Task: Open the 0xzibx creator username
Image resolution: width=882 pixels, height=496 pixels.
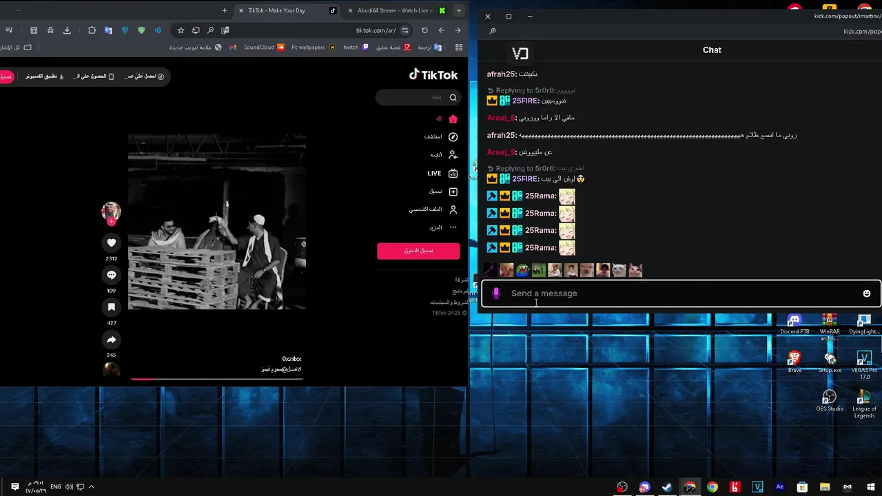Action: (291, 359)
